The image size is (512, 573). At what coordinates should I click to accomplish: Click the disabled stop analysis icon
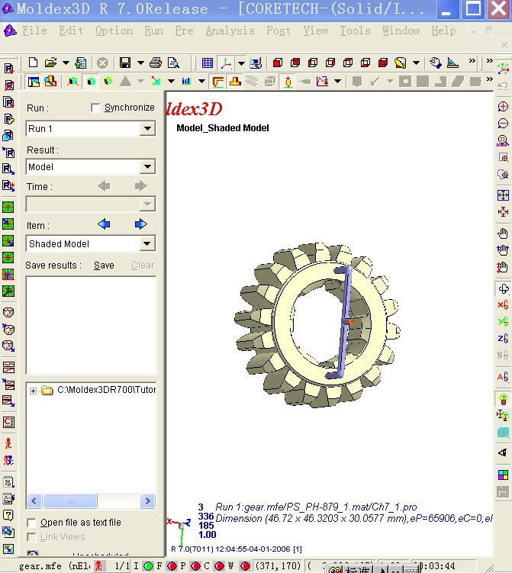point(103,63)
